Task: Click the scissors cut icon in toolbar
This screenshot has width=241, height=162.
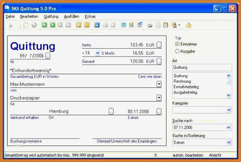Action: (x=11, y=25)
